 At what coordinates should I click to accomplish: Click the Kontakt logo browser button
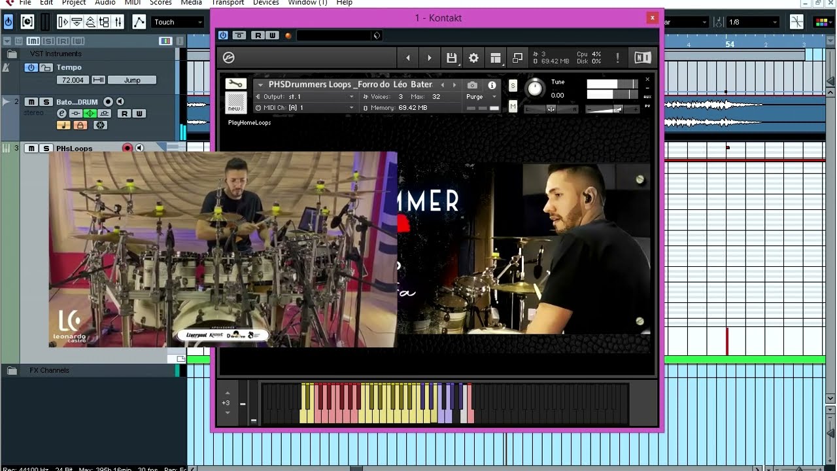click(228, 58)
